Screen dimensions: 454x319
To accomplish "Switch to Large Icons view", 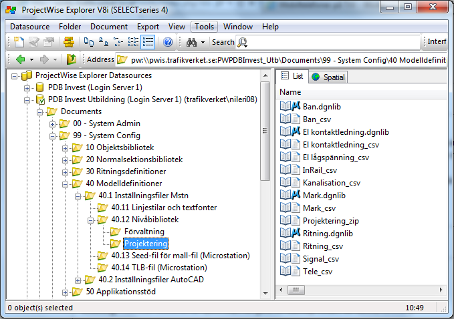I will tap(89, 42).
